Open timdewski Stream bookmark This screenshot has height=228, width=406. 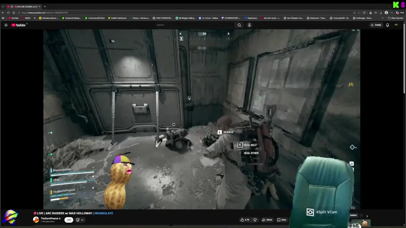pyautogui.click(x=71, y=18)
